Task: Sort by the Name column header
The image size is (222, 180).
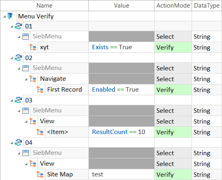Action: (x=44, y=6)
